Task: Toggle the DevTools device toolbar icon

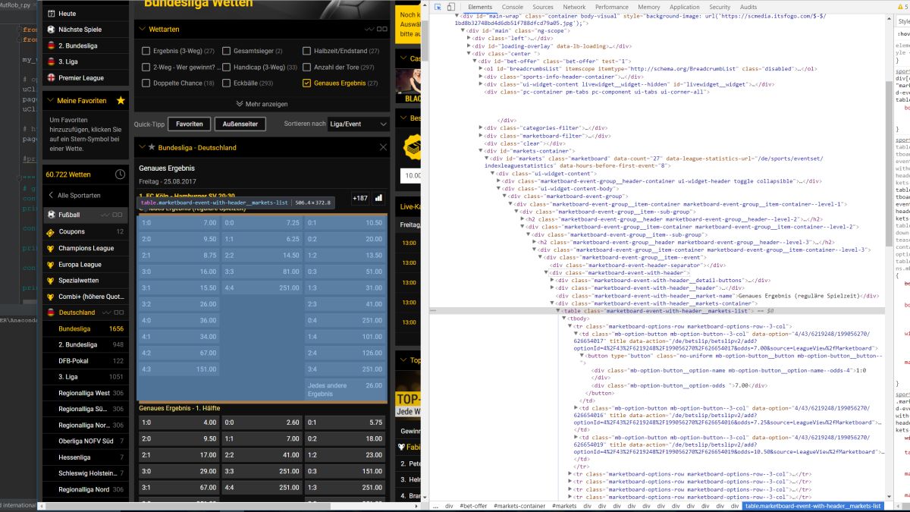Action: [450, 7]
